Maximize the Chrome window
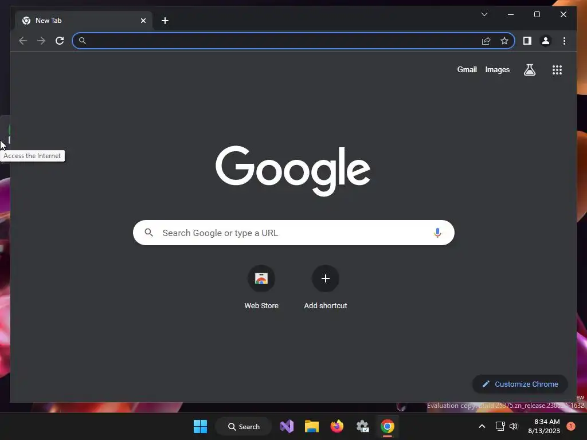Screen dimensions: 587x440 click(537, 14)
